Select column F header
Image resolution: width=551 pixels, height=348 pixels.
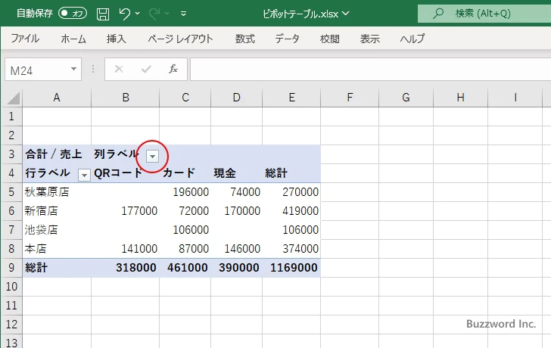click(350, 98)
